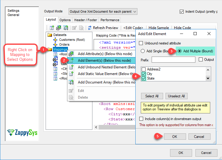Click the Add Document Array toolbar icon
Screen dimensions: 222x160
66,28
